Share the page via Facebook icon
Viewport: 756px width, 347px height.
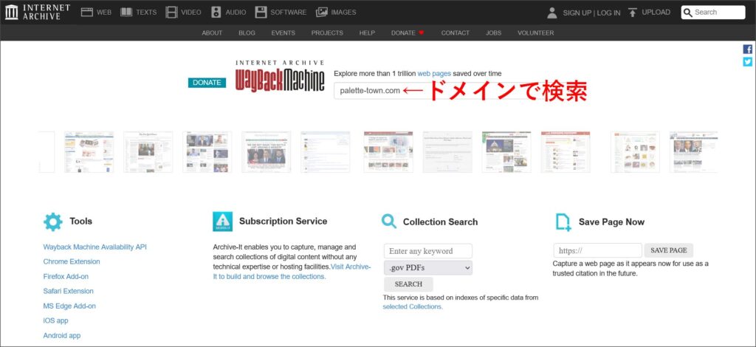pos(747,49)
